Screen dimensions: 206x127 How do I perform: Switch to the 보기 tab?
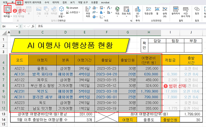click(x=73, y=2)
